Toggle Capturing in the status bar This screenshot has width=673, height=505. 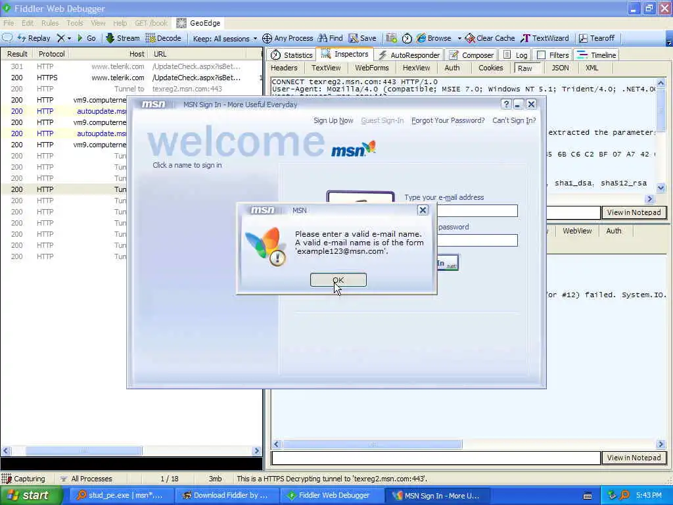tap(24, 479)
